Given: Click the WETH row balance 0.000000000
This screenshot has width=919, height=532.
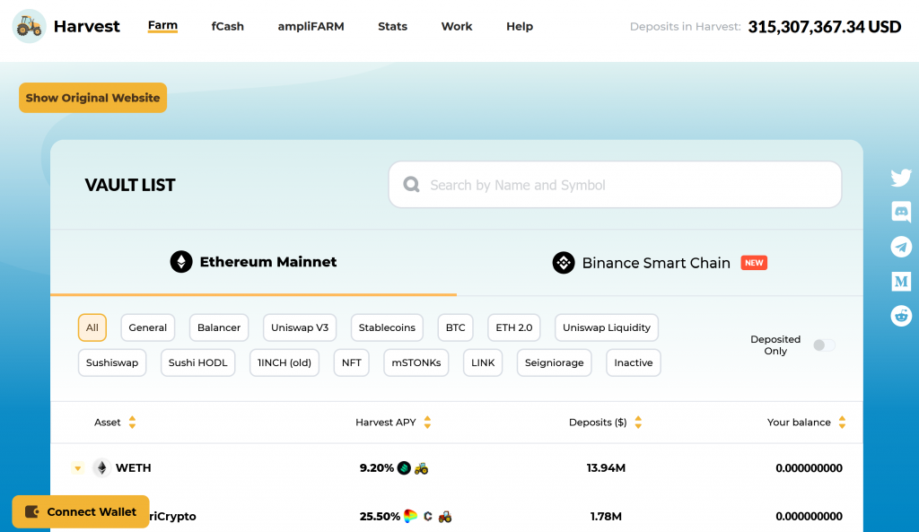Looking at the screenshot, I should pos(809,468).
